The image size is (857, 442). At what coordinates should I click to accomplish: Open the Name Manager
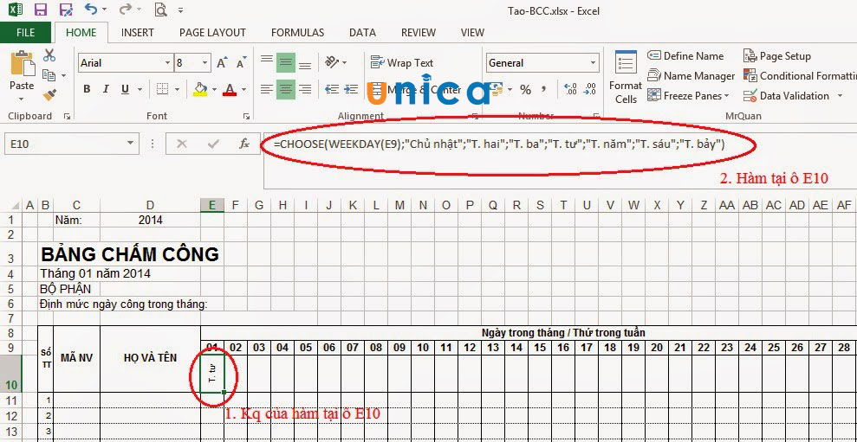(x=691, y=76)
